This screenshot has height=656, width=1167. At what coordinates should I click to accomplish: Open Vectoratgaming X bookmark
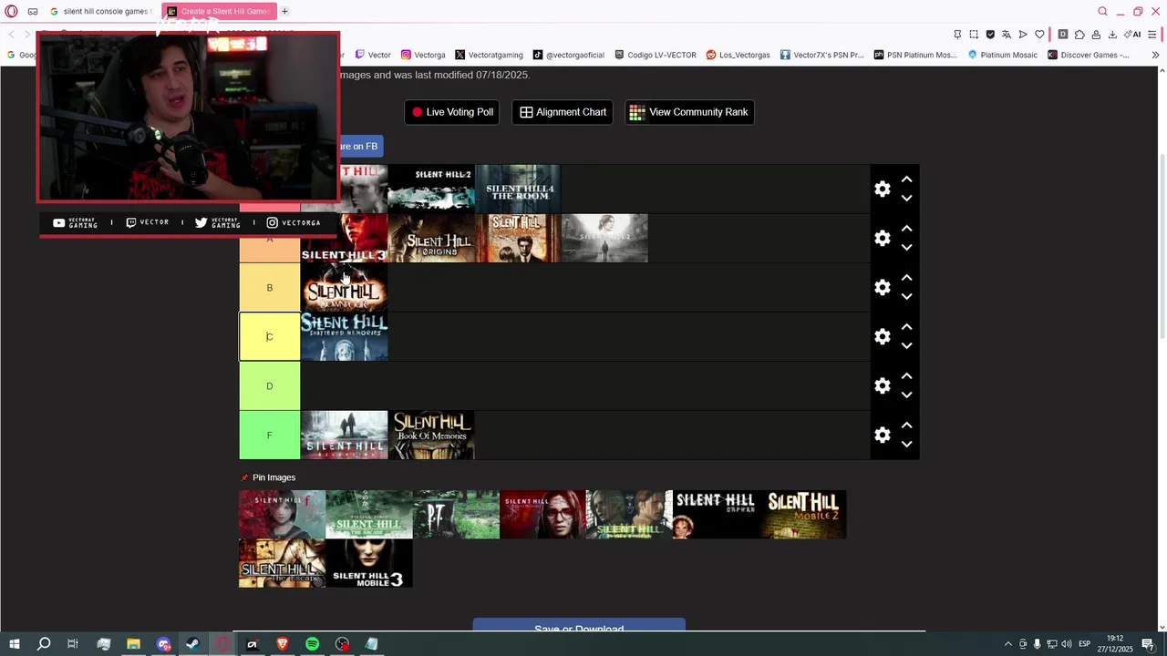click(x=489, y=55)
